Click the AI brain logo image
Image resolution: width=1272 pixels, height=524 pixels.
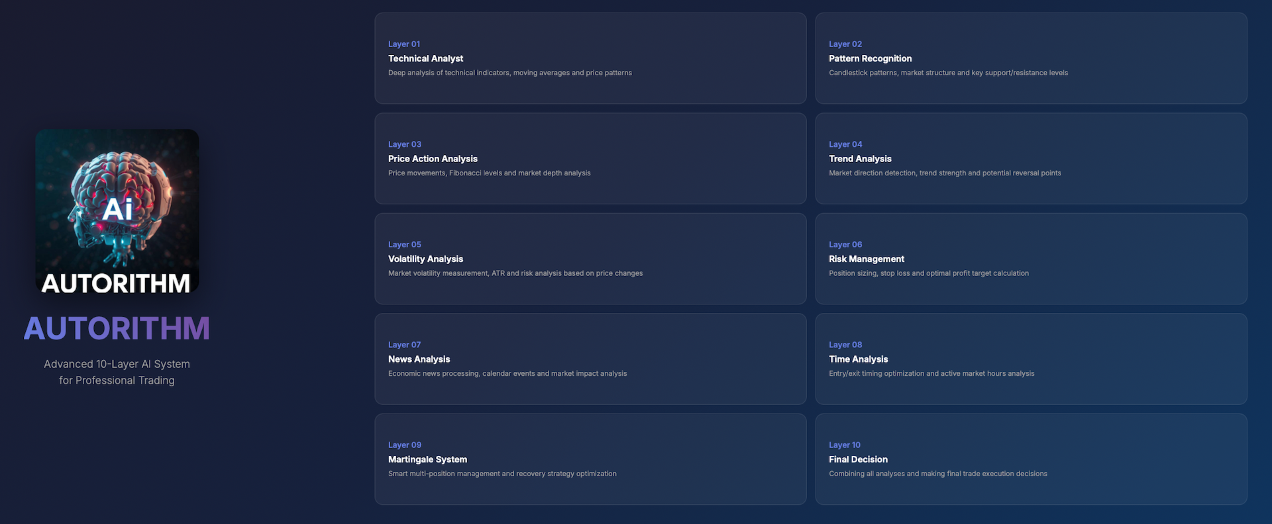pos(117,211)
